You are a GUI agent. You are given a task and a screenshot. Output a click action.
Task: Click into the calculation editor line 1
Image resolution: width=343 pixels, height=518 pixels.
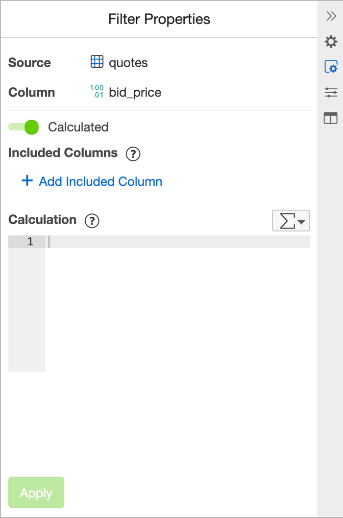pyautogui.click(x=176, y=241)
